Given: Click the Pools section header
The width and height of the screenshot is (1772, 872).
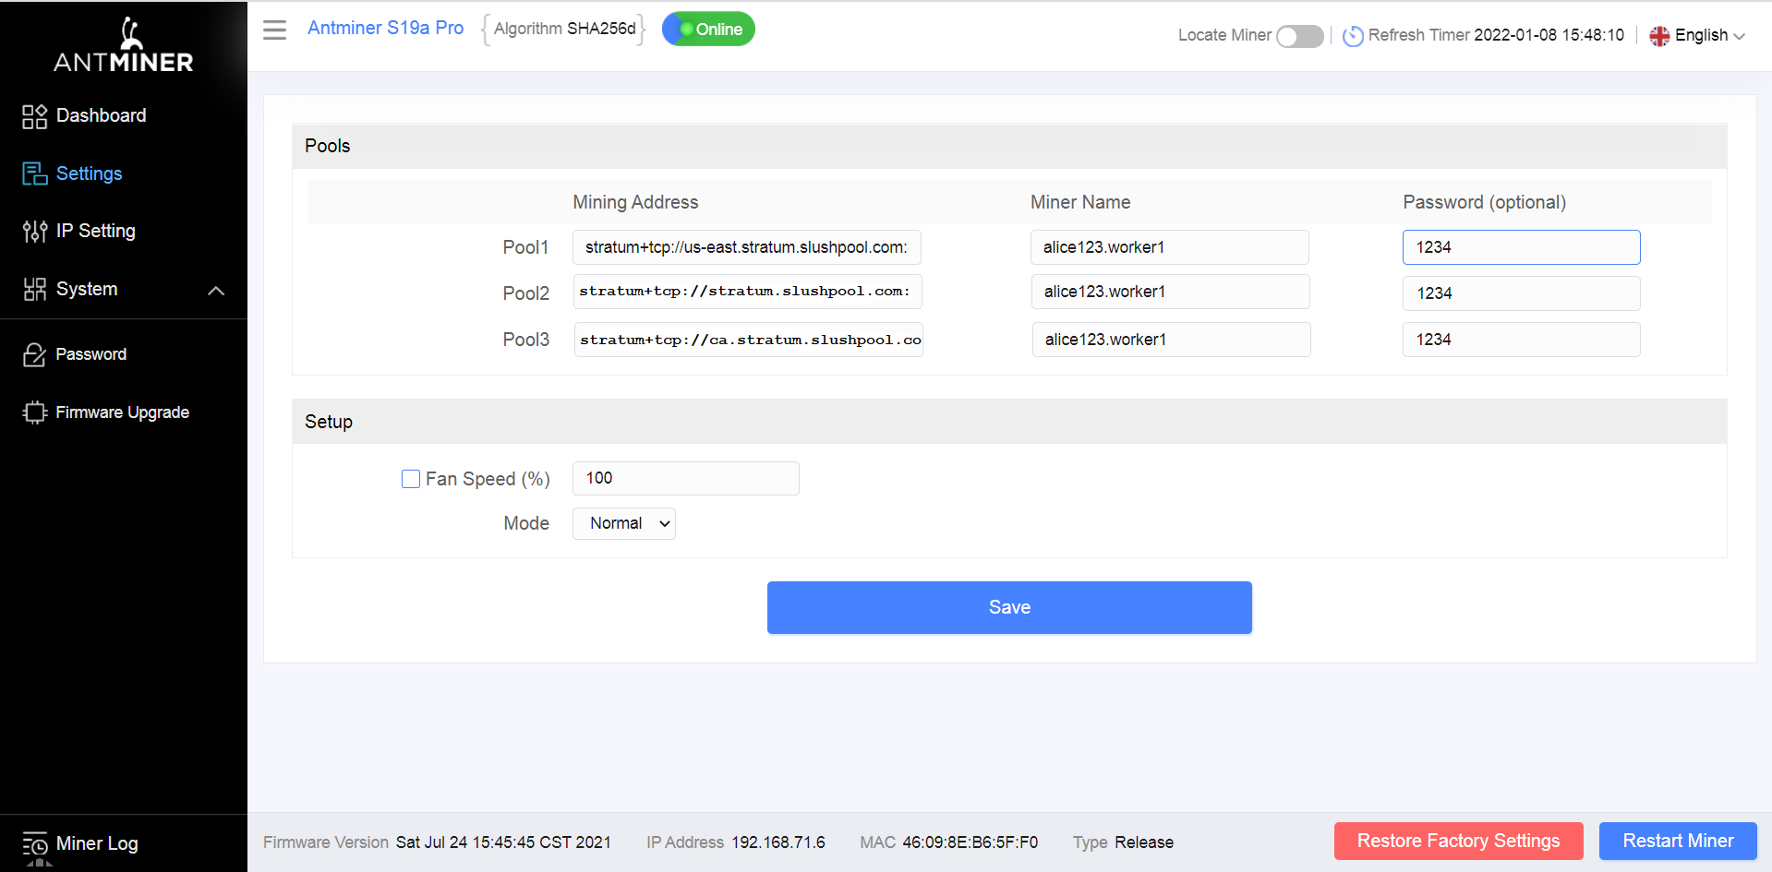Looking at the screenshot, I should (x=1009, y=146).
